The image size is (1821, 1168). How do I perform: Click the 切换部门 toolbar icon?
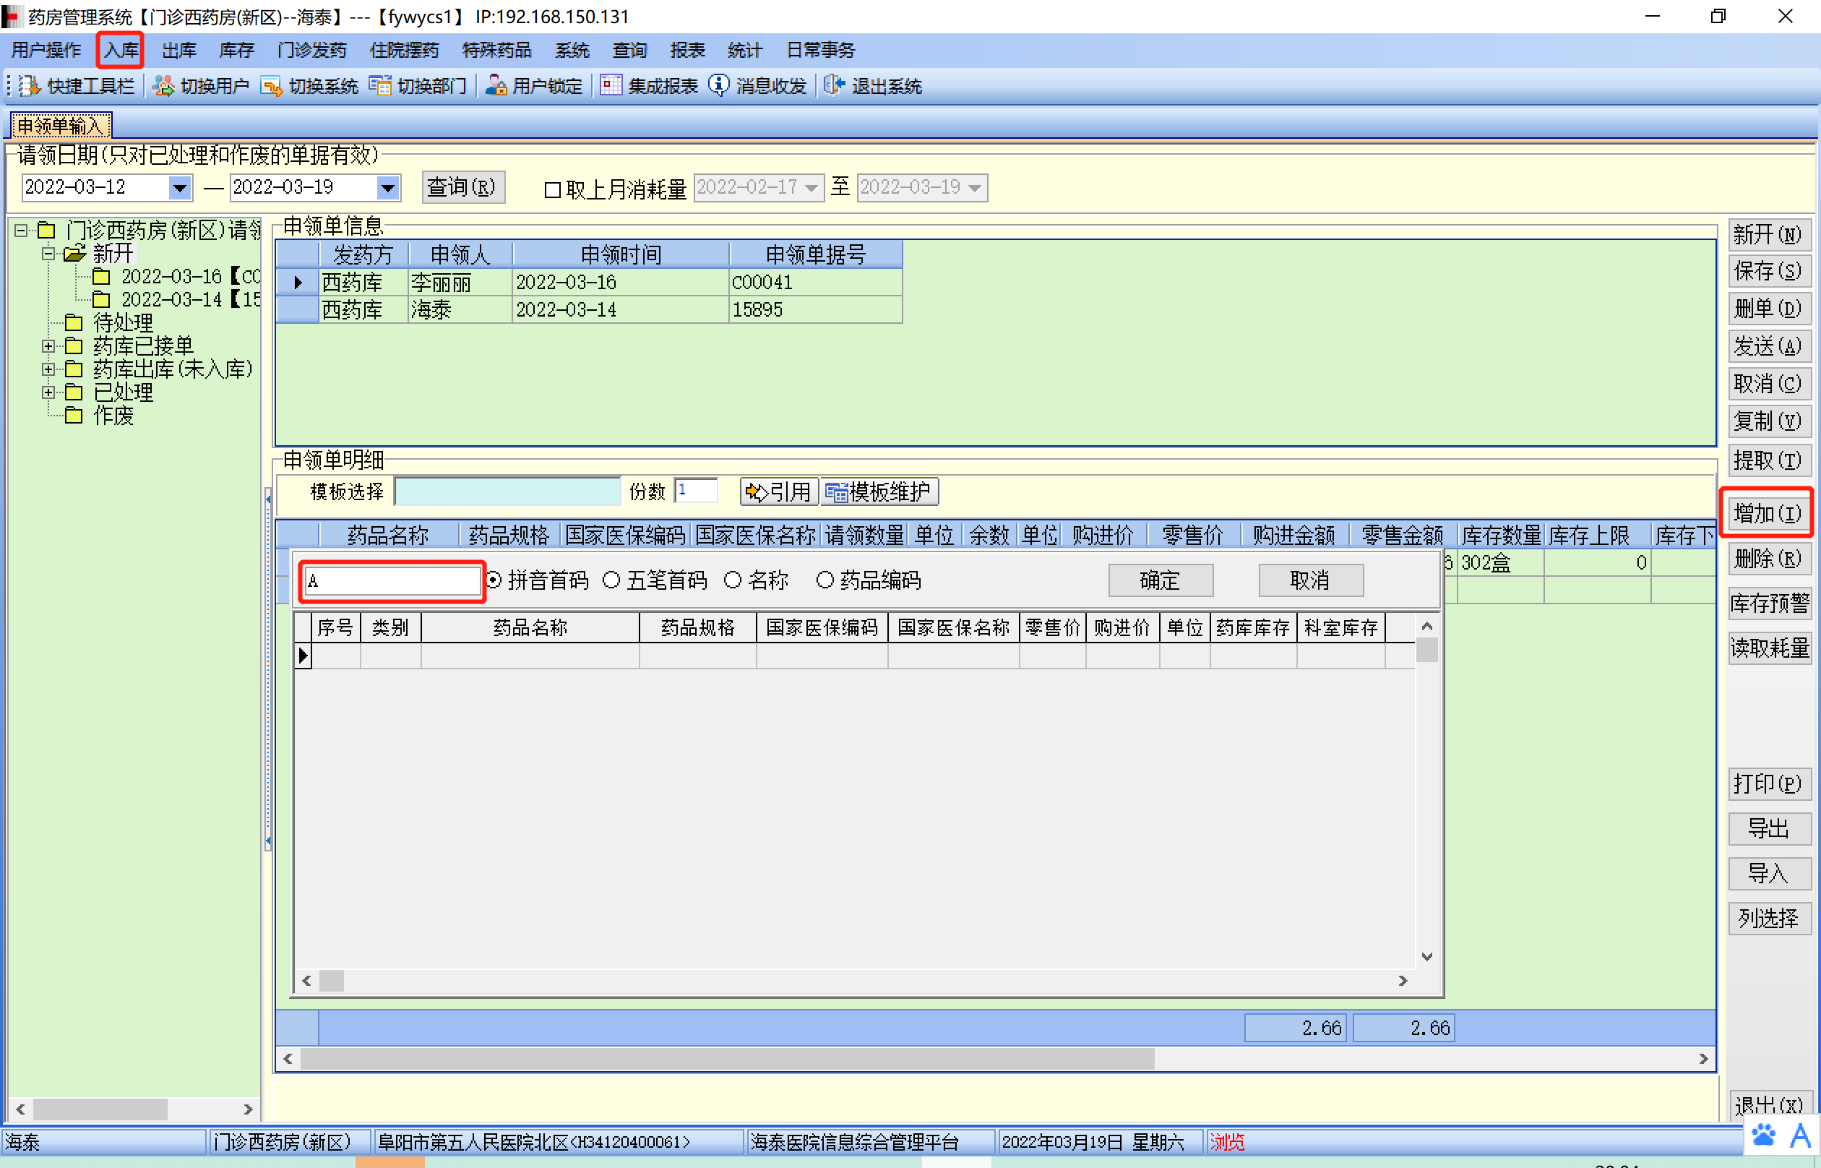[x=380, y=86]
